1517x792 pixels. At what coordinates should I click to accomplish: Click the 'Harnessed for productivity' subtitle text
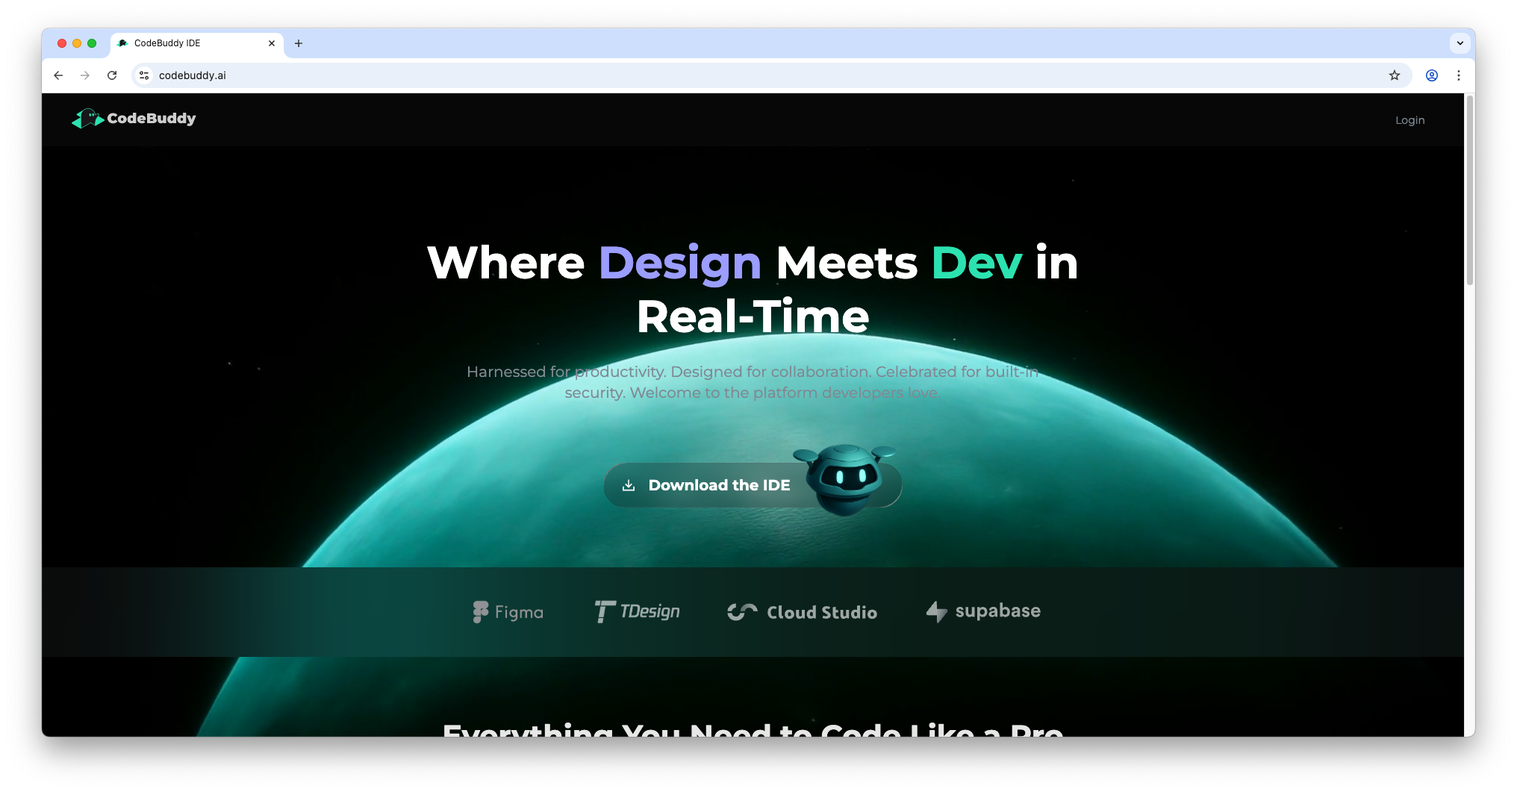pyautogui.click(x=753, y=382)
